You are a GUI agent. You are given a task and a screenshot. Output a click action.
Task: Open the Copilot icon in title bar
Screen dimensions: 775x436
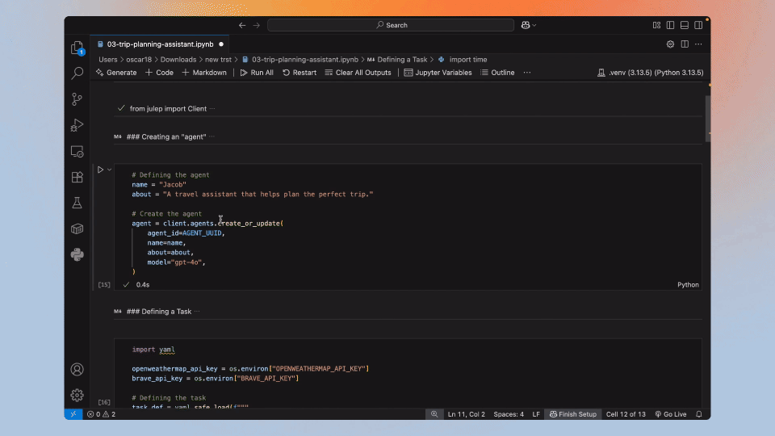pyautogui.click(x=526, y=25)
